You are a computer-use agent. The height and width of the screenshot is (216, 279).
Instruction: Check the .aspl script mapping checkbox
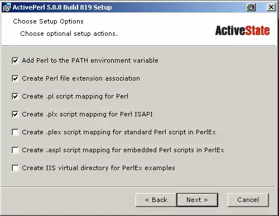pyautogui.click(x=15, y=150)
